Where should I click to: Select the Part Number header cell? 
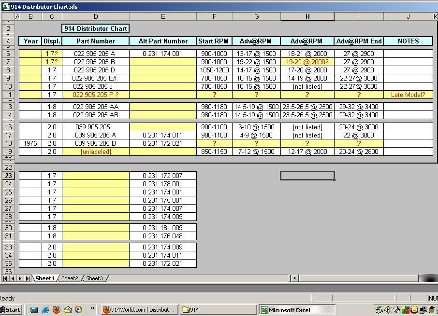[96, 41]
